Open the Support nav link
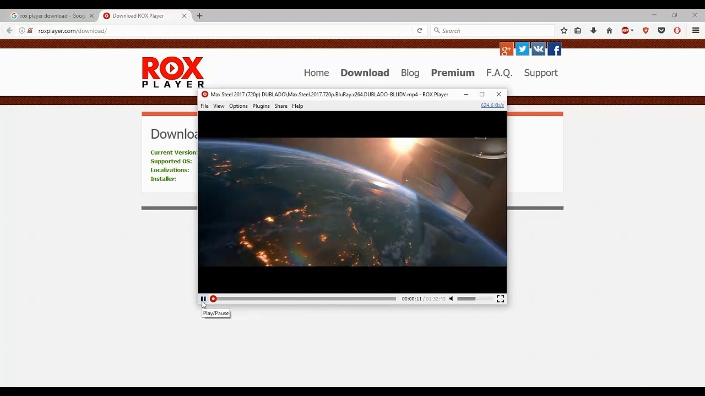The width and height of the screenshot is (705, 396). [x=541, y=73]
